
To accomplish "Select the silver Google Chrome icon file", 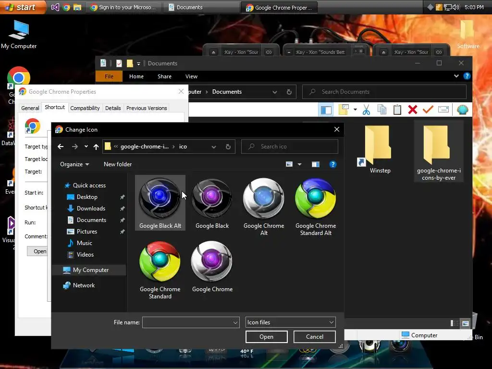I will point(212,267).
